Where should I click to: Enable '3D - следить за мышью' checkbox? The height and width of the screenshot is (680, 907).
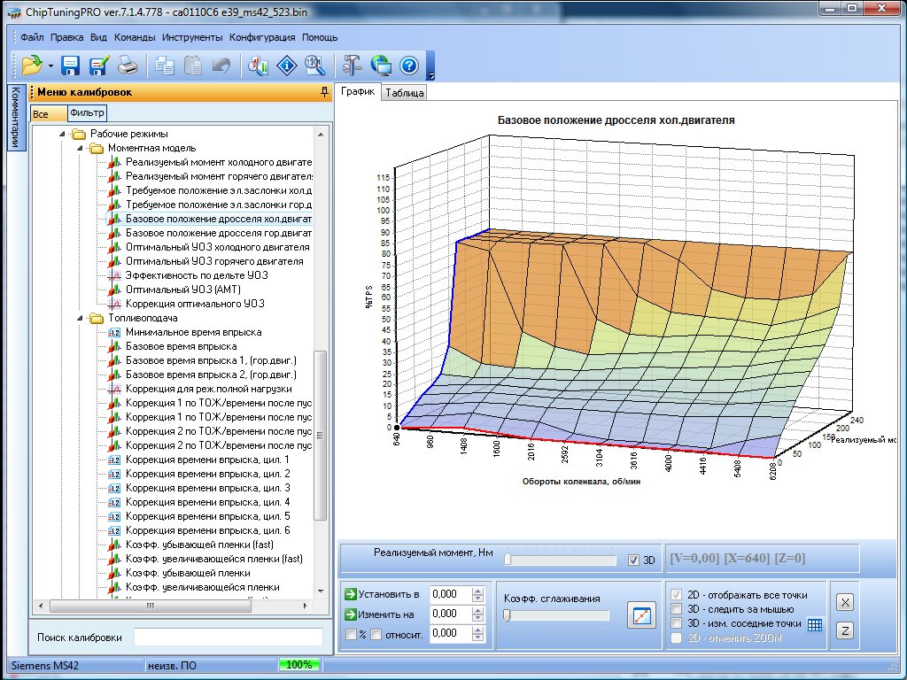point(678,609)
